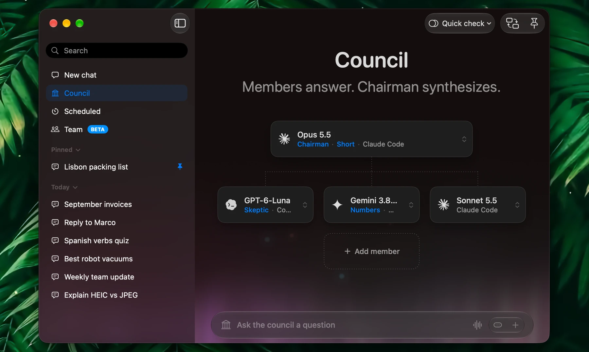Open the Team section
Screen dimensions: 589x352
117,129
